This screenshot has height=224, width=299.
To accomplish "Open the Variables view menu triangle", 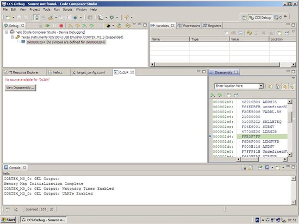I will point(293,32).
